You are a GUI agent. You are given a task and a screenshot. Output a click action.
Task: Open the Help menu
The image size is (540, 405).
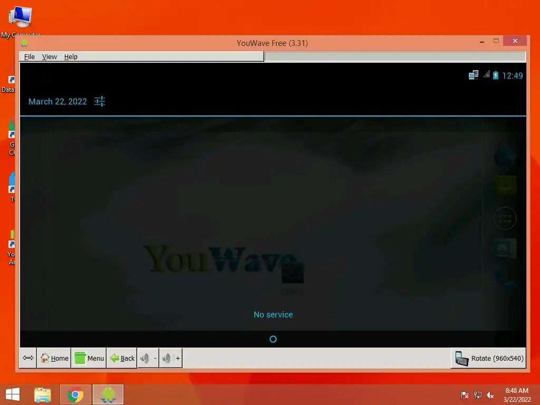pyautogui.click(x=71, y=57)
